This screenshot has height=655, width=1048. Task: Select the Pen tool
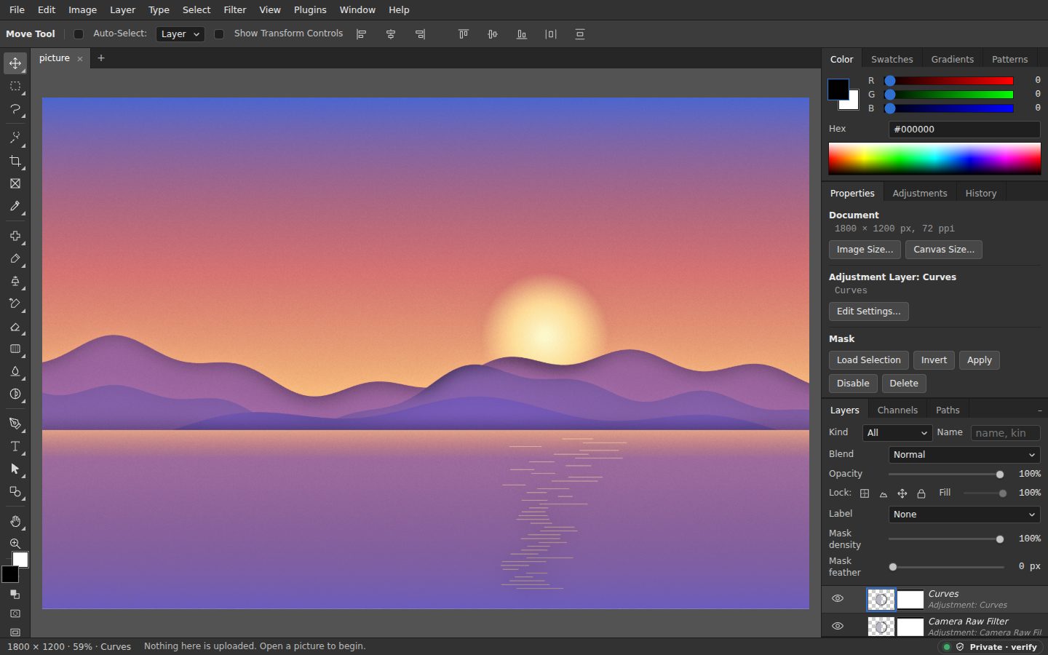(15, 424)
